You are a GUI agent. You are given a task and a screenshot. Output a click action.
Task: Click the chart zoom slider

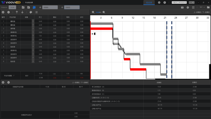click(99, 12)
